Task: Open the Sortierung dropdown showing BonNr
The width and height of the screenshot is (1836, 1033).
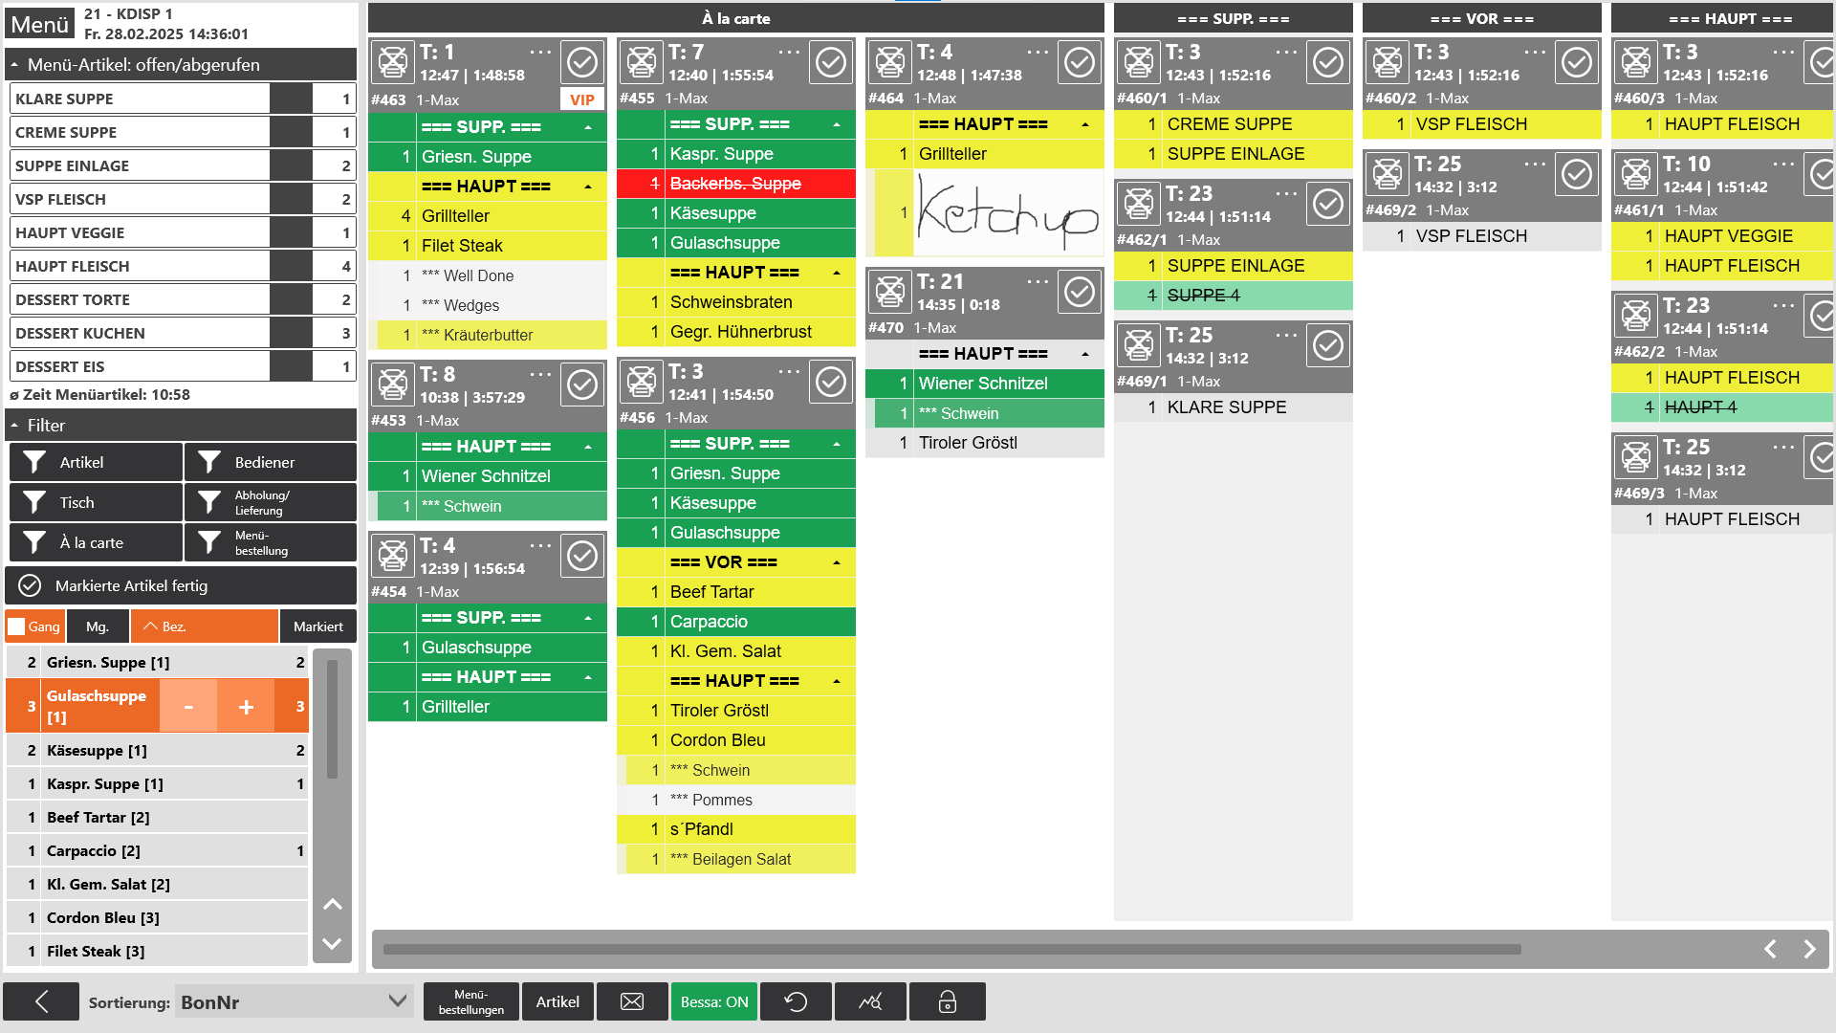Action: (294, 1001)
